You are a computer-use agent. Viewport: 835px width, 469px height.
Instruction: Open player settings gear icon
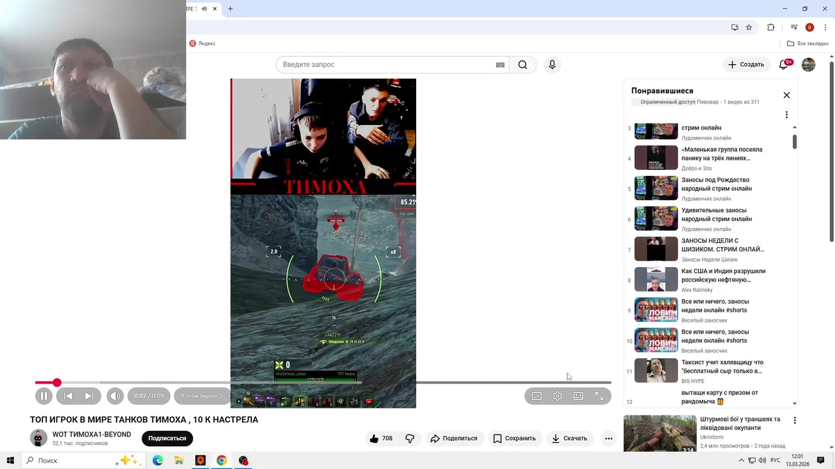point(557,396)
